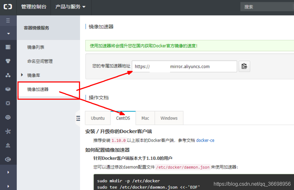Collapse the navigation panel with the handle icon
This screenshot has width=294, height=190.
click(x=78, y=118)
